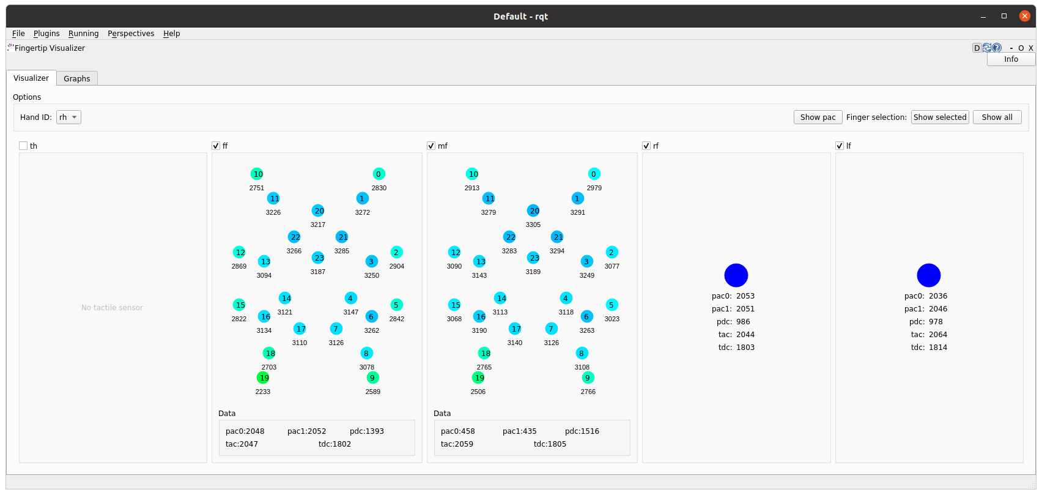The width and height of the screenshot is (1042, 495).
Task: Select sensor dot 20 in mf panel
Action: coord(533,210)
